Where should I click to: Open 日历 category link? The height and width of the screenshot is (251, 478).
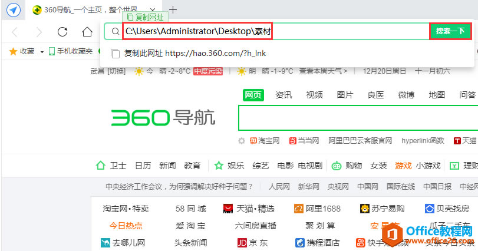(x=143, y=166)
